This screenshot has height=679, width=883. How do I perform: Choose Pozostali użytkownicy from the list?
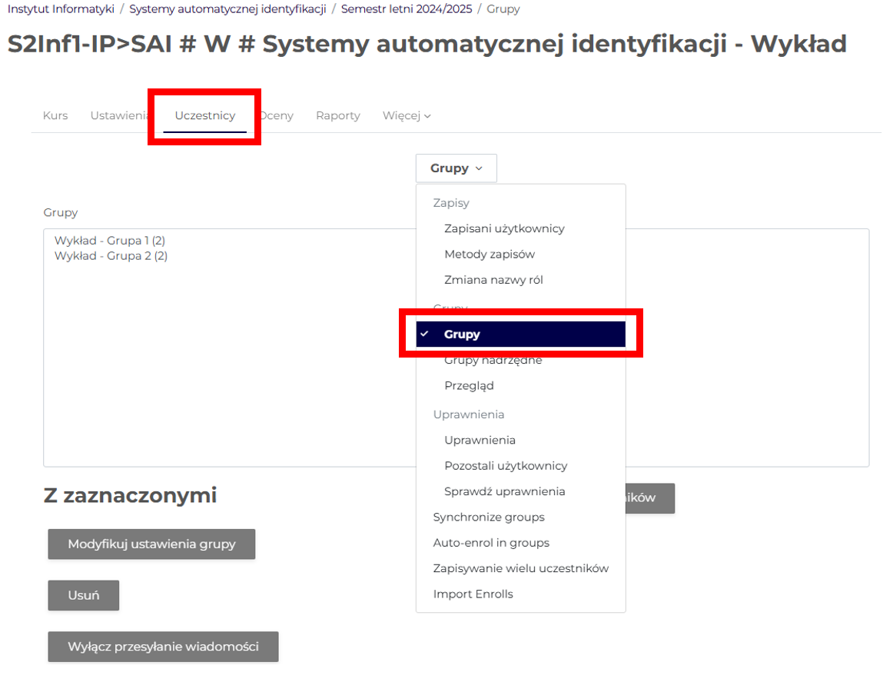[x=506, y=465]
